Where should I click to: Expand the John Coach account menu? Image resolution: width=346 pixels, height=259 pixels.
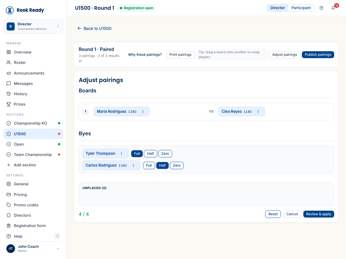(33, 249)
